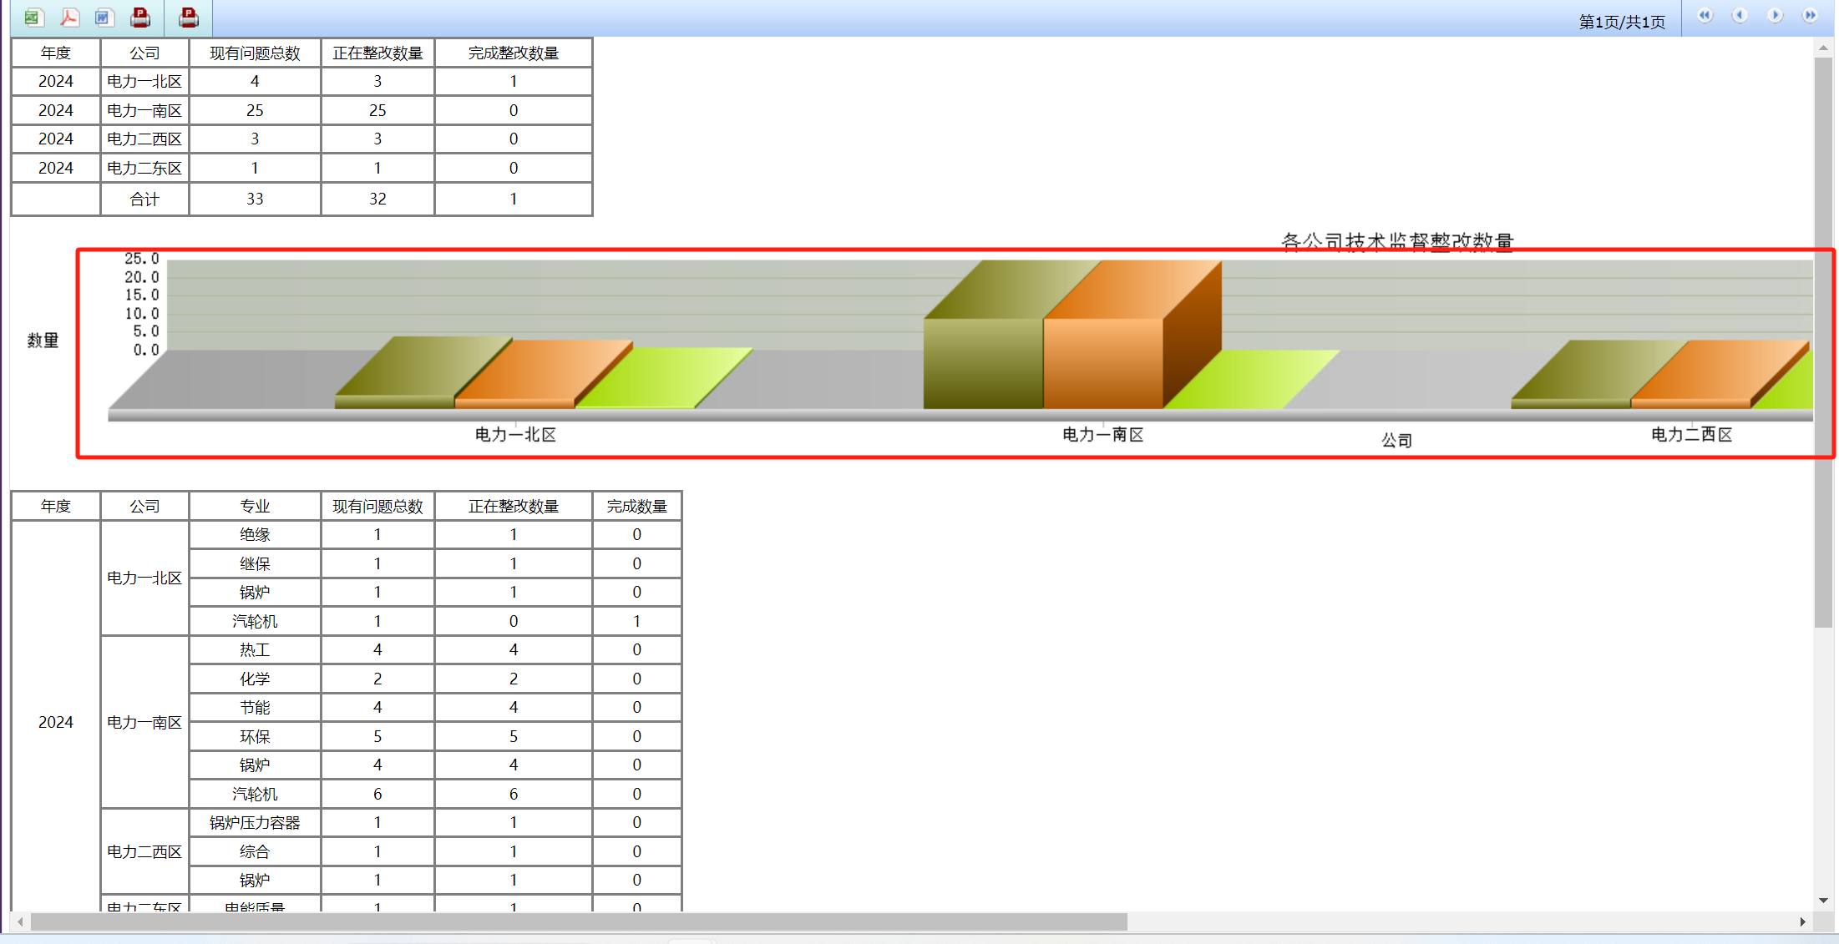The height and width of the screenshot is (944, 1839).
Task: Click the horizontal scrollbar right arrow
Action: tap(1803, 922)
